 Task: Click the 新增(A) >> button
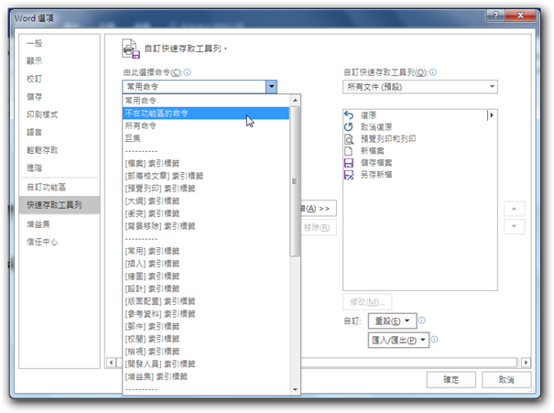[319, 209]
